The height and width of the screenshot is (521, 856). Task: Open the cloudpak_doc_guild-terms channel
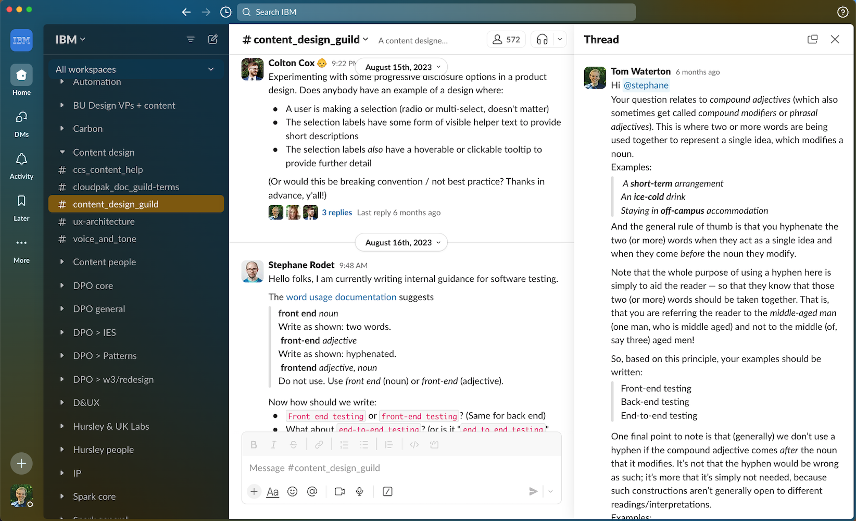[x=136, y=187]
